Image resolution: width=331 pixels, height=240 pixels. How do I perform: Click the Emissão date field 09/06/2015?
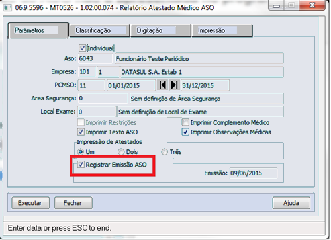coord(254,173)
